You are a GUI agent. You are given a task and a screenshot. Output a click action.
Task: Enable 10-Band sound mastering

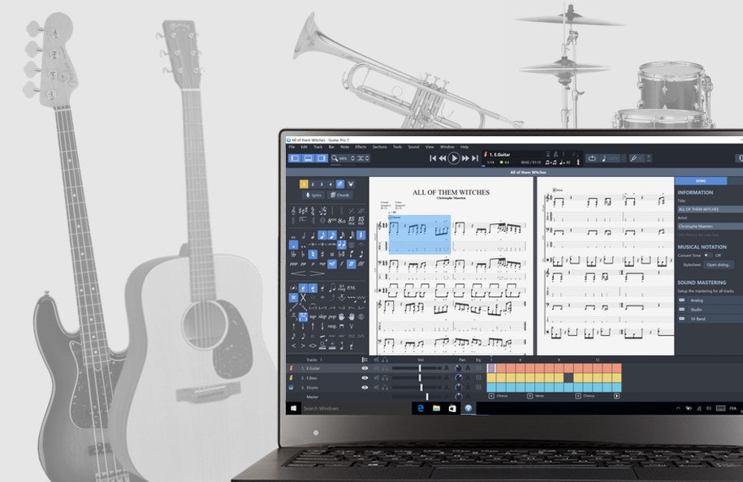point(682,319)
